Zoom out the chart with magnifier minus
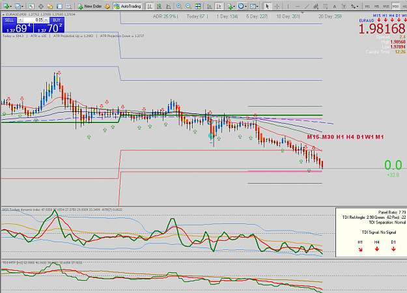Viewport: 407px width, 293px height. click(188, 7)
